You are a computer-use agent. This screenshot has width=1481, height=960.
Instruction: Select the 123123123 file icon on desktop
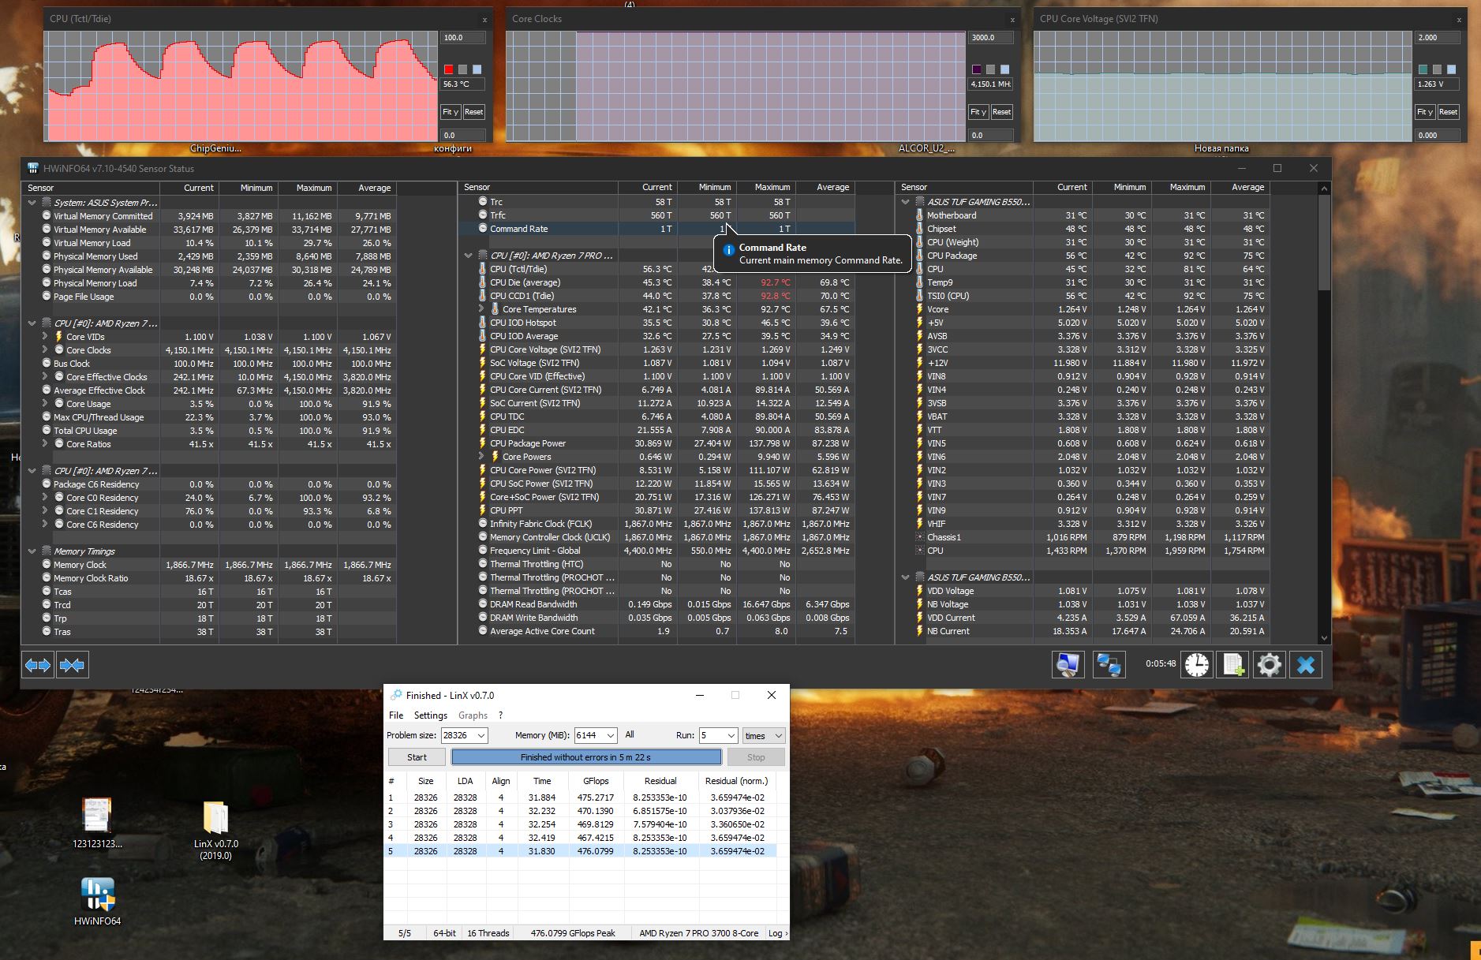coord(97,822)
